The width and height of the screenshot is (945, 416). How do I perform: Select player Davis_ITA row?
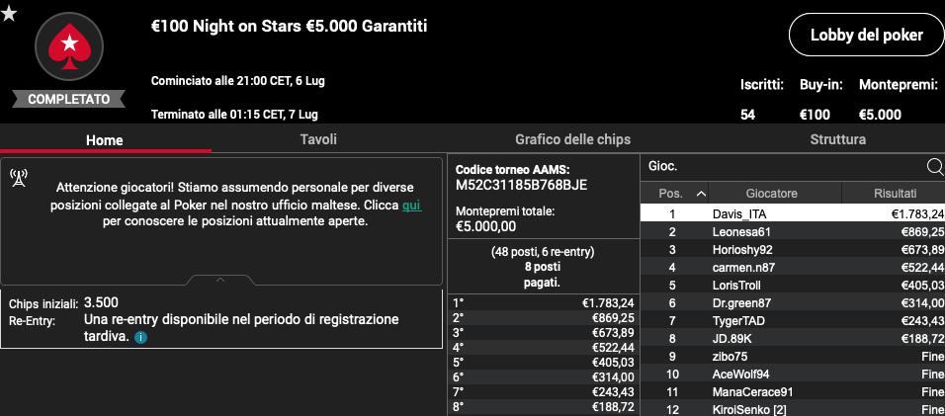793,213
